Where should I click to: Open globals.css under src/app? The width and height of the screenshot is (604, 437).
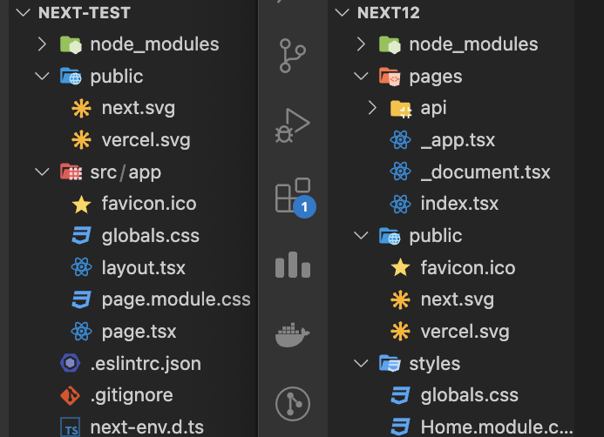pos(151,235)
